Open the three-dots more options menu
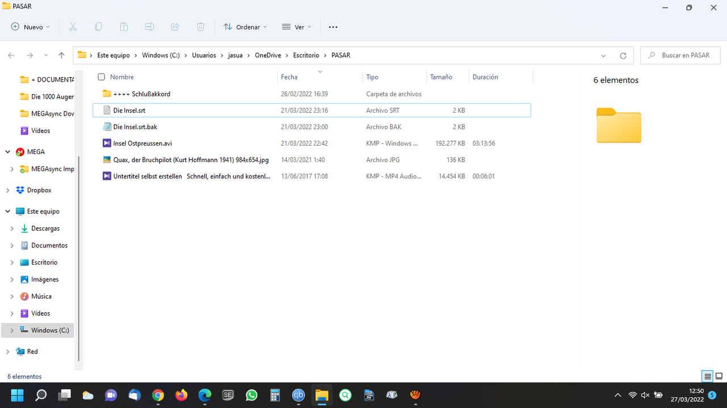The height and width of the screenshot is (408, 727). [x=333, y=27]
